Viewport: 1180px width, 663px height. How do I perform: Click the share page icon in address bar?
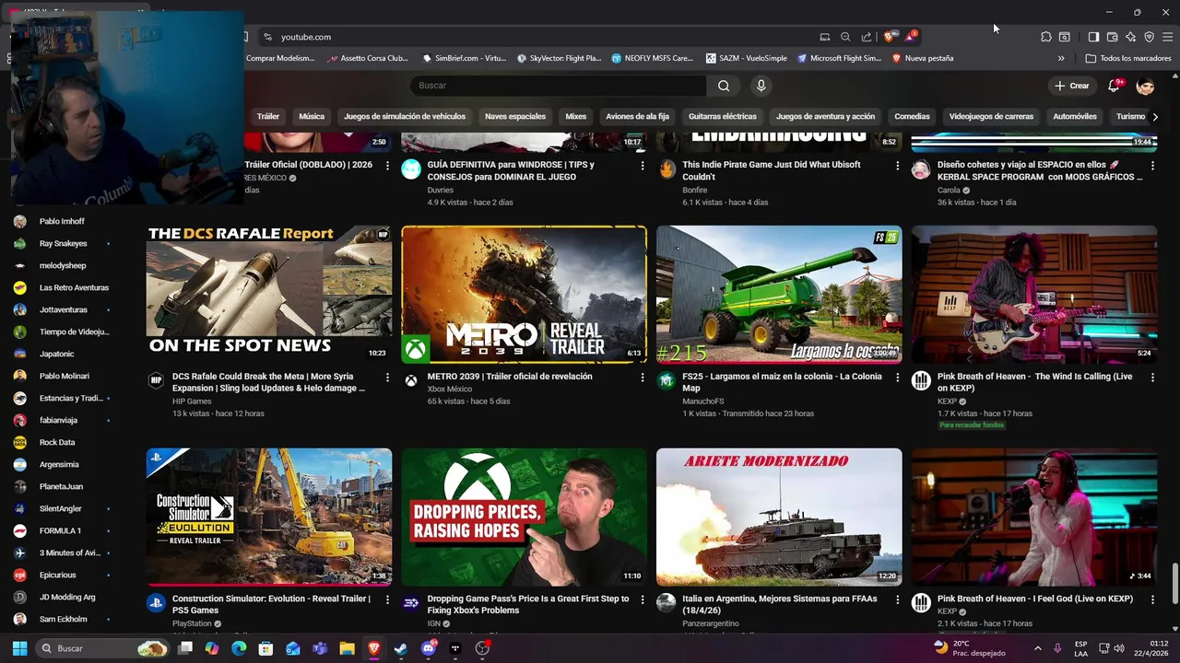coord(867,37)
